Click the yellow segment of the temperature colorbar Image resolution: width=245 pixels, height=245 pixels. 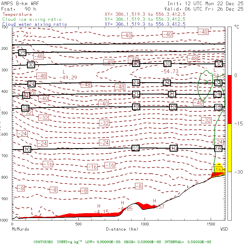pyautogui.click(x=229, y=148)
